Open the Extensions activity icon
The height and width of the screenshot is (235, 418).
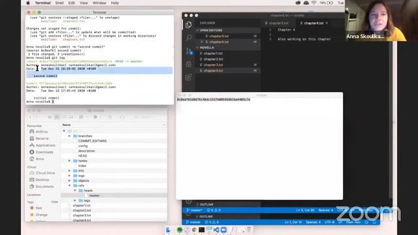(189, 77)
